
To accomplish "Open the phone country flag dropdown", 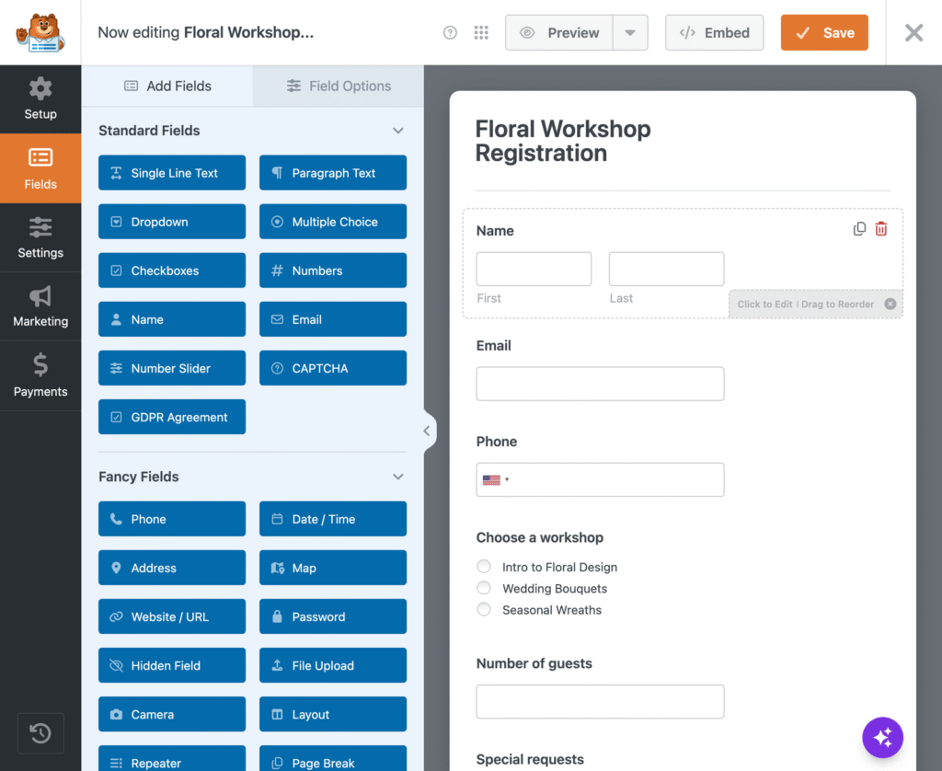I will point(496,479).
